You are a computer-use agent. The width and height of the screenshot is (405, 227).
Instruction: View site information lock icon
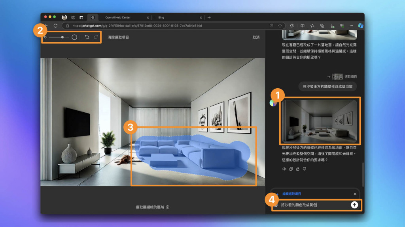point(67,26)
